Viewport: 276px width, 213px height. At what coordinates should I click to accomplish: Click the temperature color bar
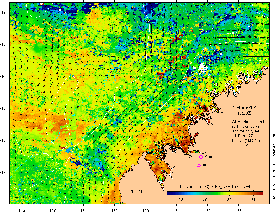[215, 193]
